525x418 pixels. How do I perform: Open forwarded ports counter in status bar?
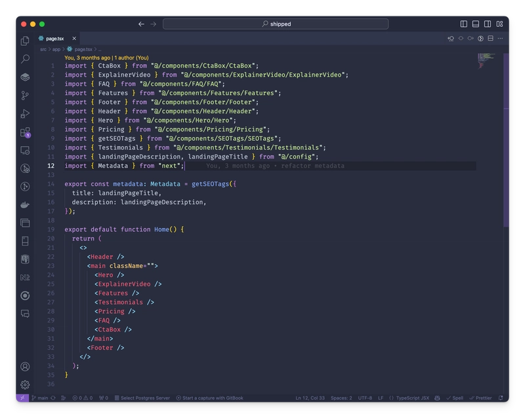(104, 398)
